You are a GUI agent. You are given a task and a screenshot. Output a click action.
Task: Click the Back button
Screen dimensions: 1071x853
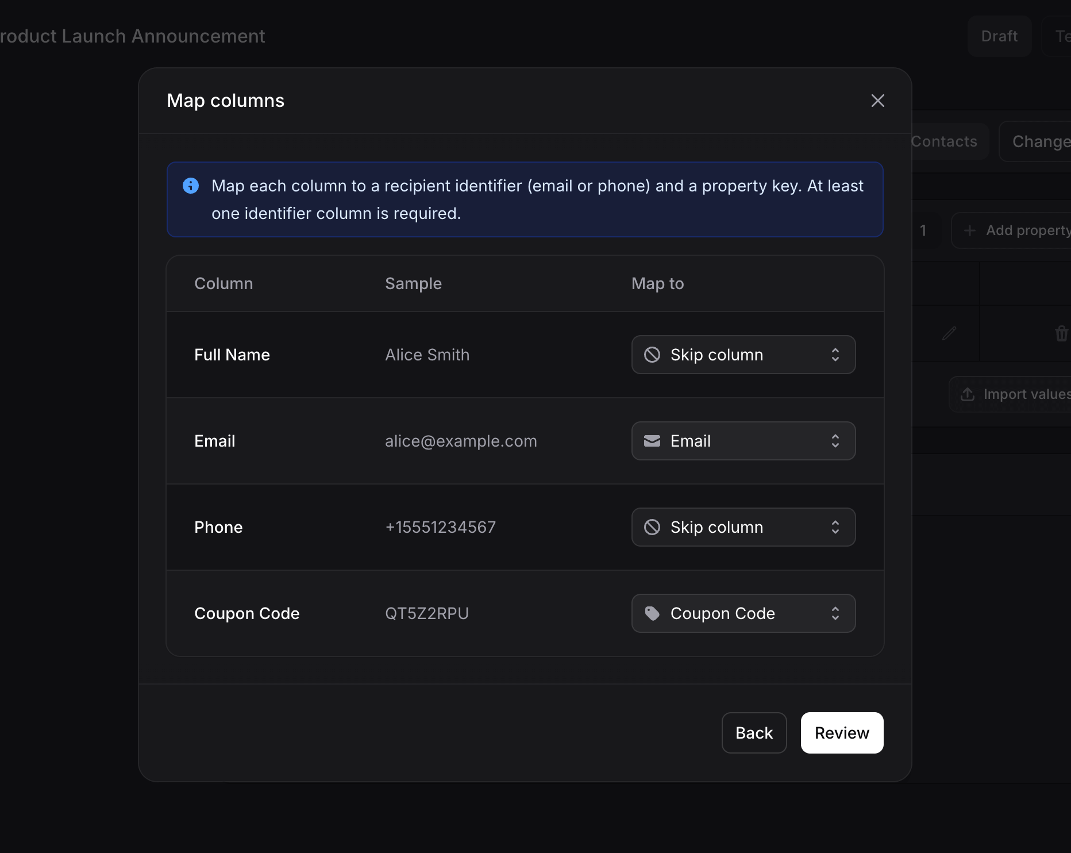(754, 733)
